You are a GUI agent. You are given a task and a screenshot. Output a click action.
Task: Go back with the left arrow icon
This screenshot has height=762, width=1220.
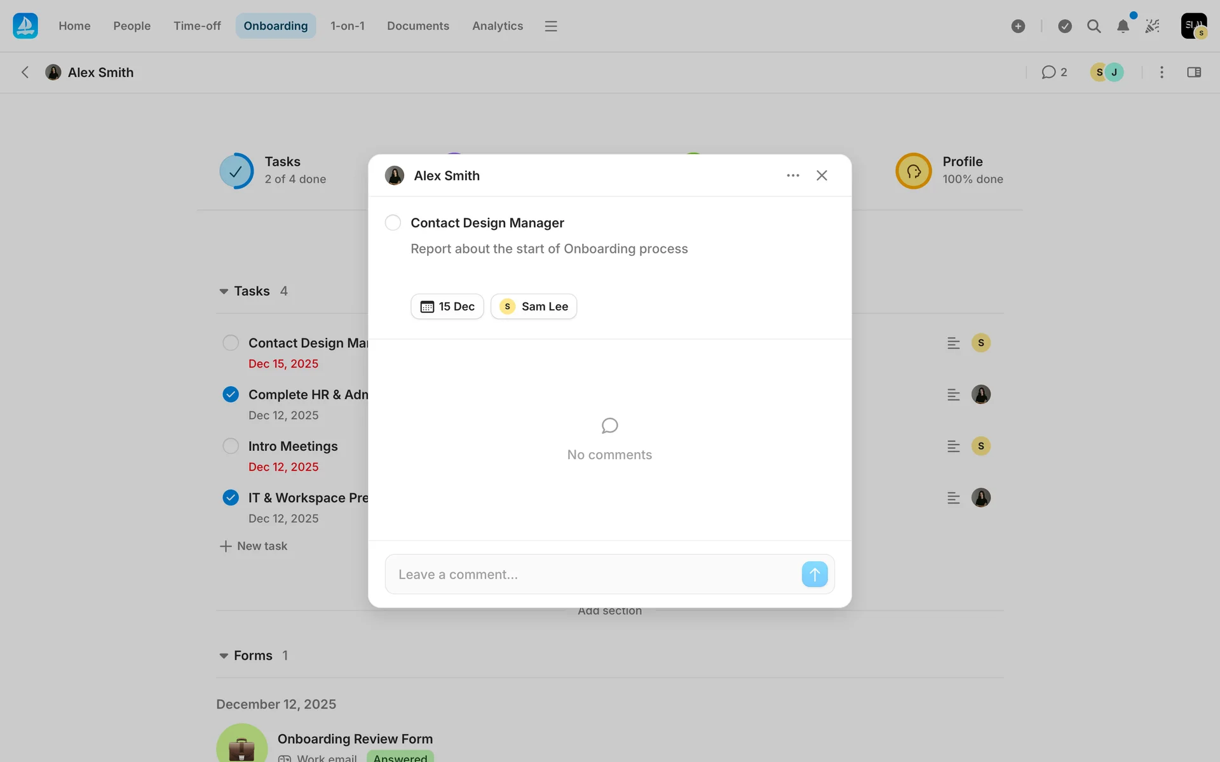[25, 72]
